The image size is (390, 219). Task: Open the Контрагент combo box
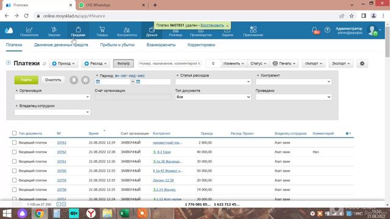click(294, 82)
